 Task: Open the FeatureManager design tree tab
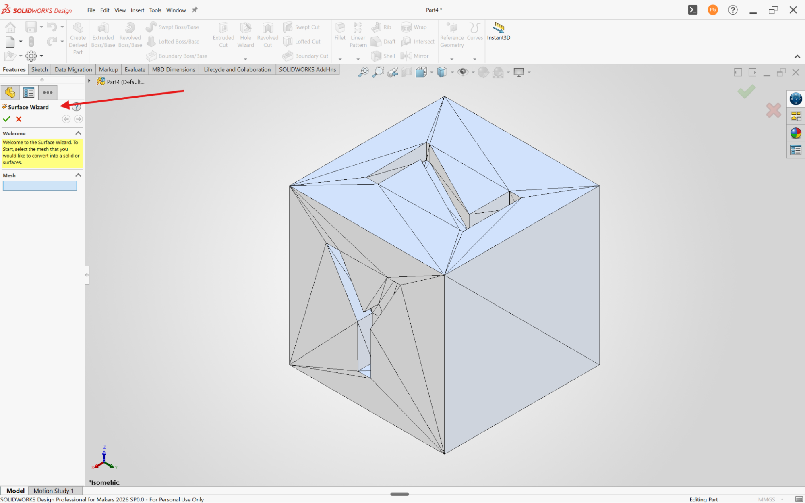pyautogui.click(x=10, y=93)
